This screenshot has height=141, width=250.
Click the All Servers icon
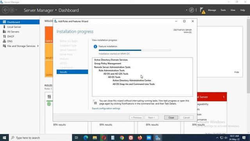point(4,31)
